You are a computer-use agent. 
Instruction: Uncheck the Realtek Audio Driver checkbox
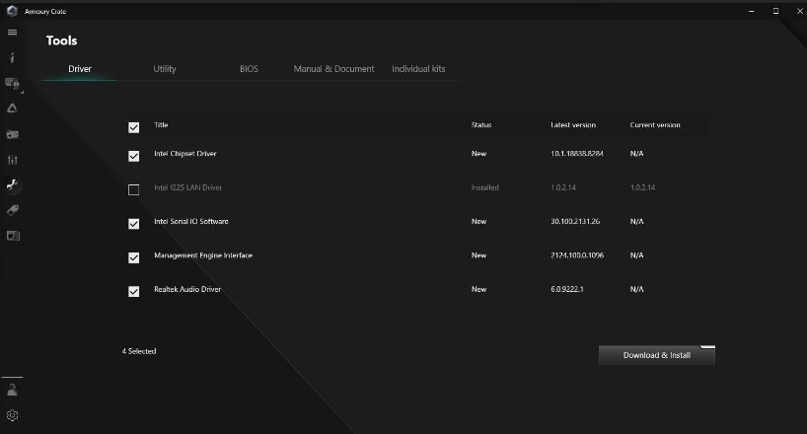click(x=134, y=292)
